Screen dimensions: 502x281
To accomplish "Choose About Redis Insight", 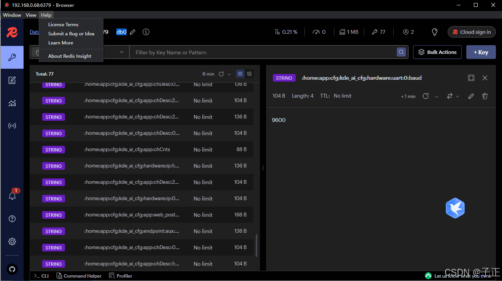I will click(70, 56).
